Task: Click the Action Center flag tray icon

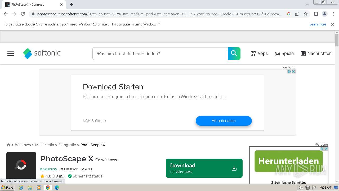Action: coord(314,188)
